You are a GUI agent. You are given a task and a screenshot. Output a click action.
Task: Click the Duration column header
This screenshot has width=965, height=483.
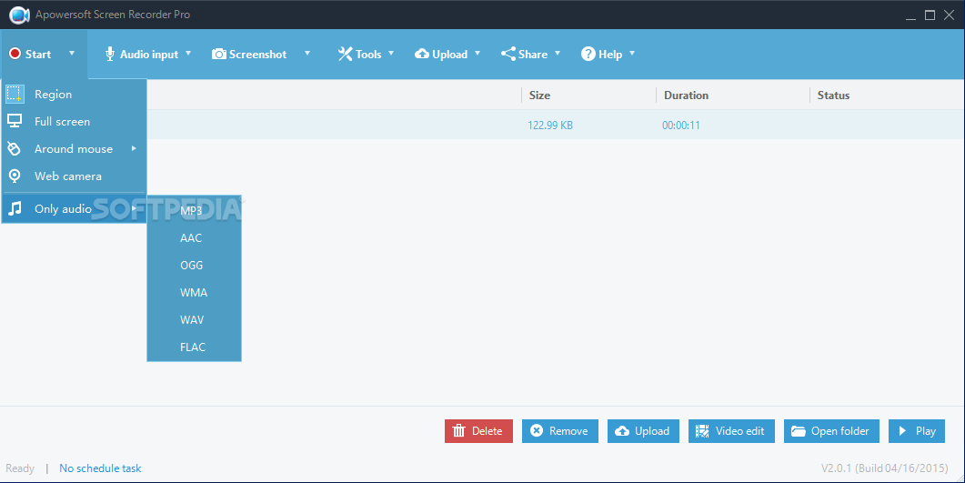(x=686, y=96)
